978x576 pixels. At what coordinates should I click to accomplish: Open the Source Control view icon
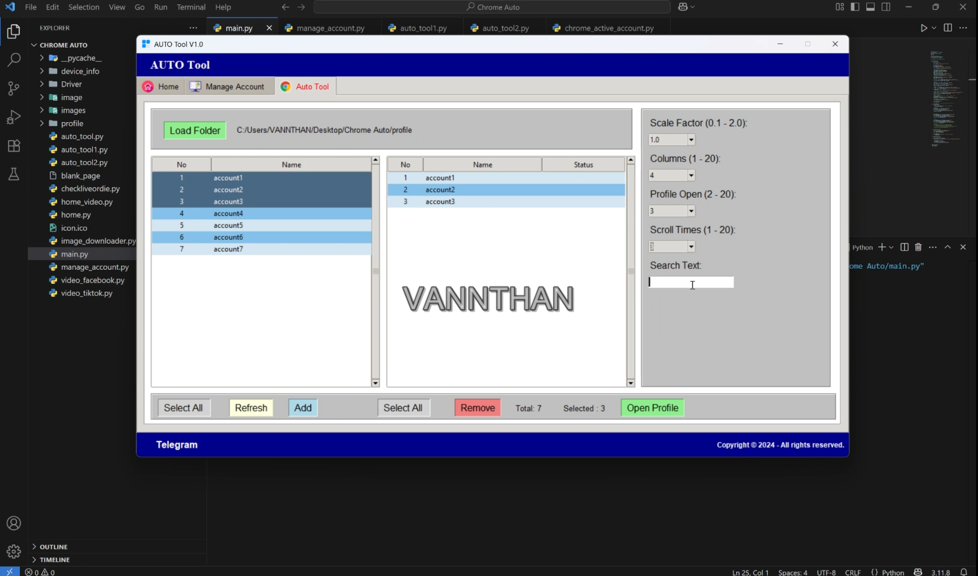point(14,88)
